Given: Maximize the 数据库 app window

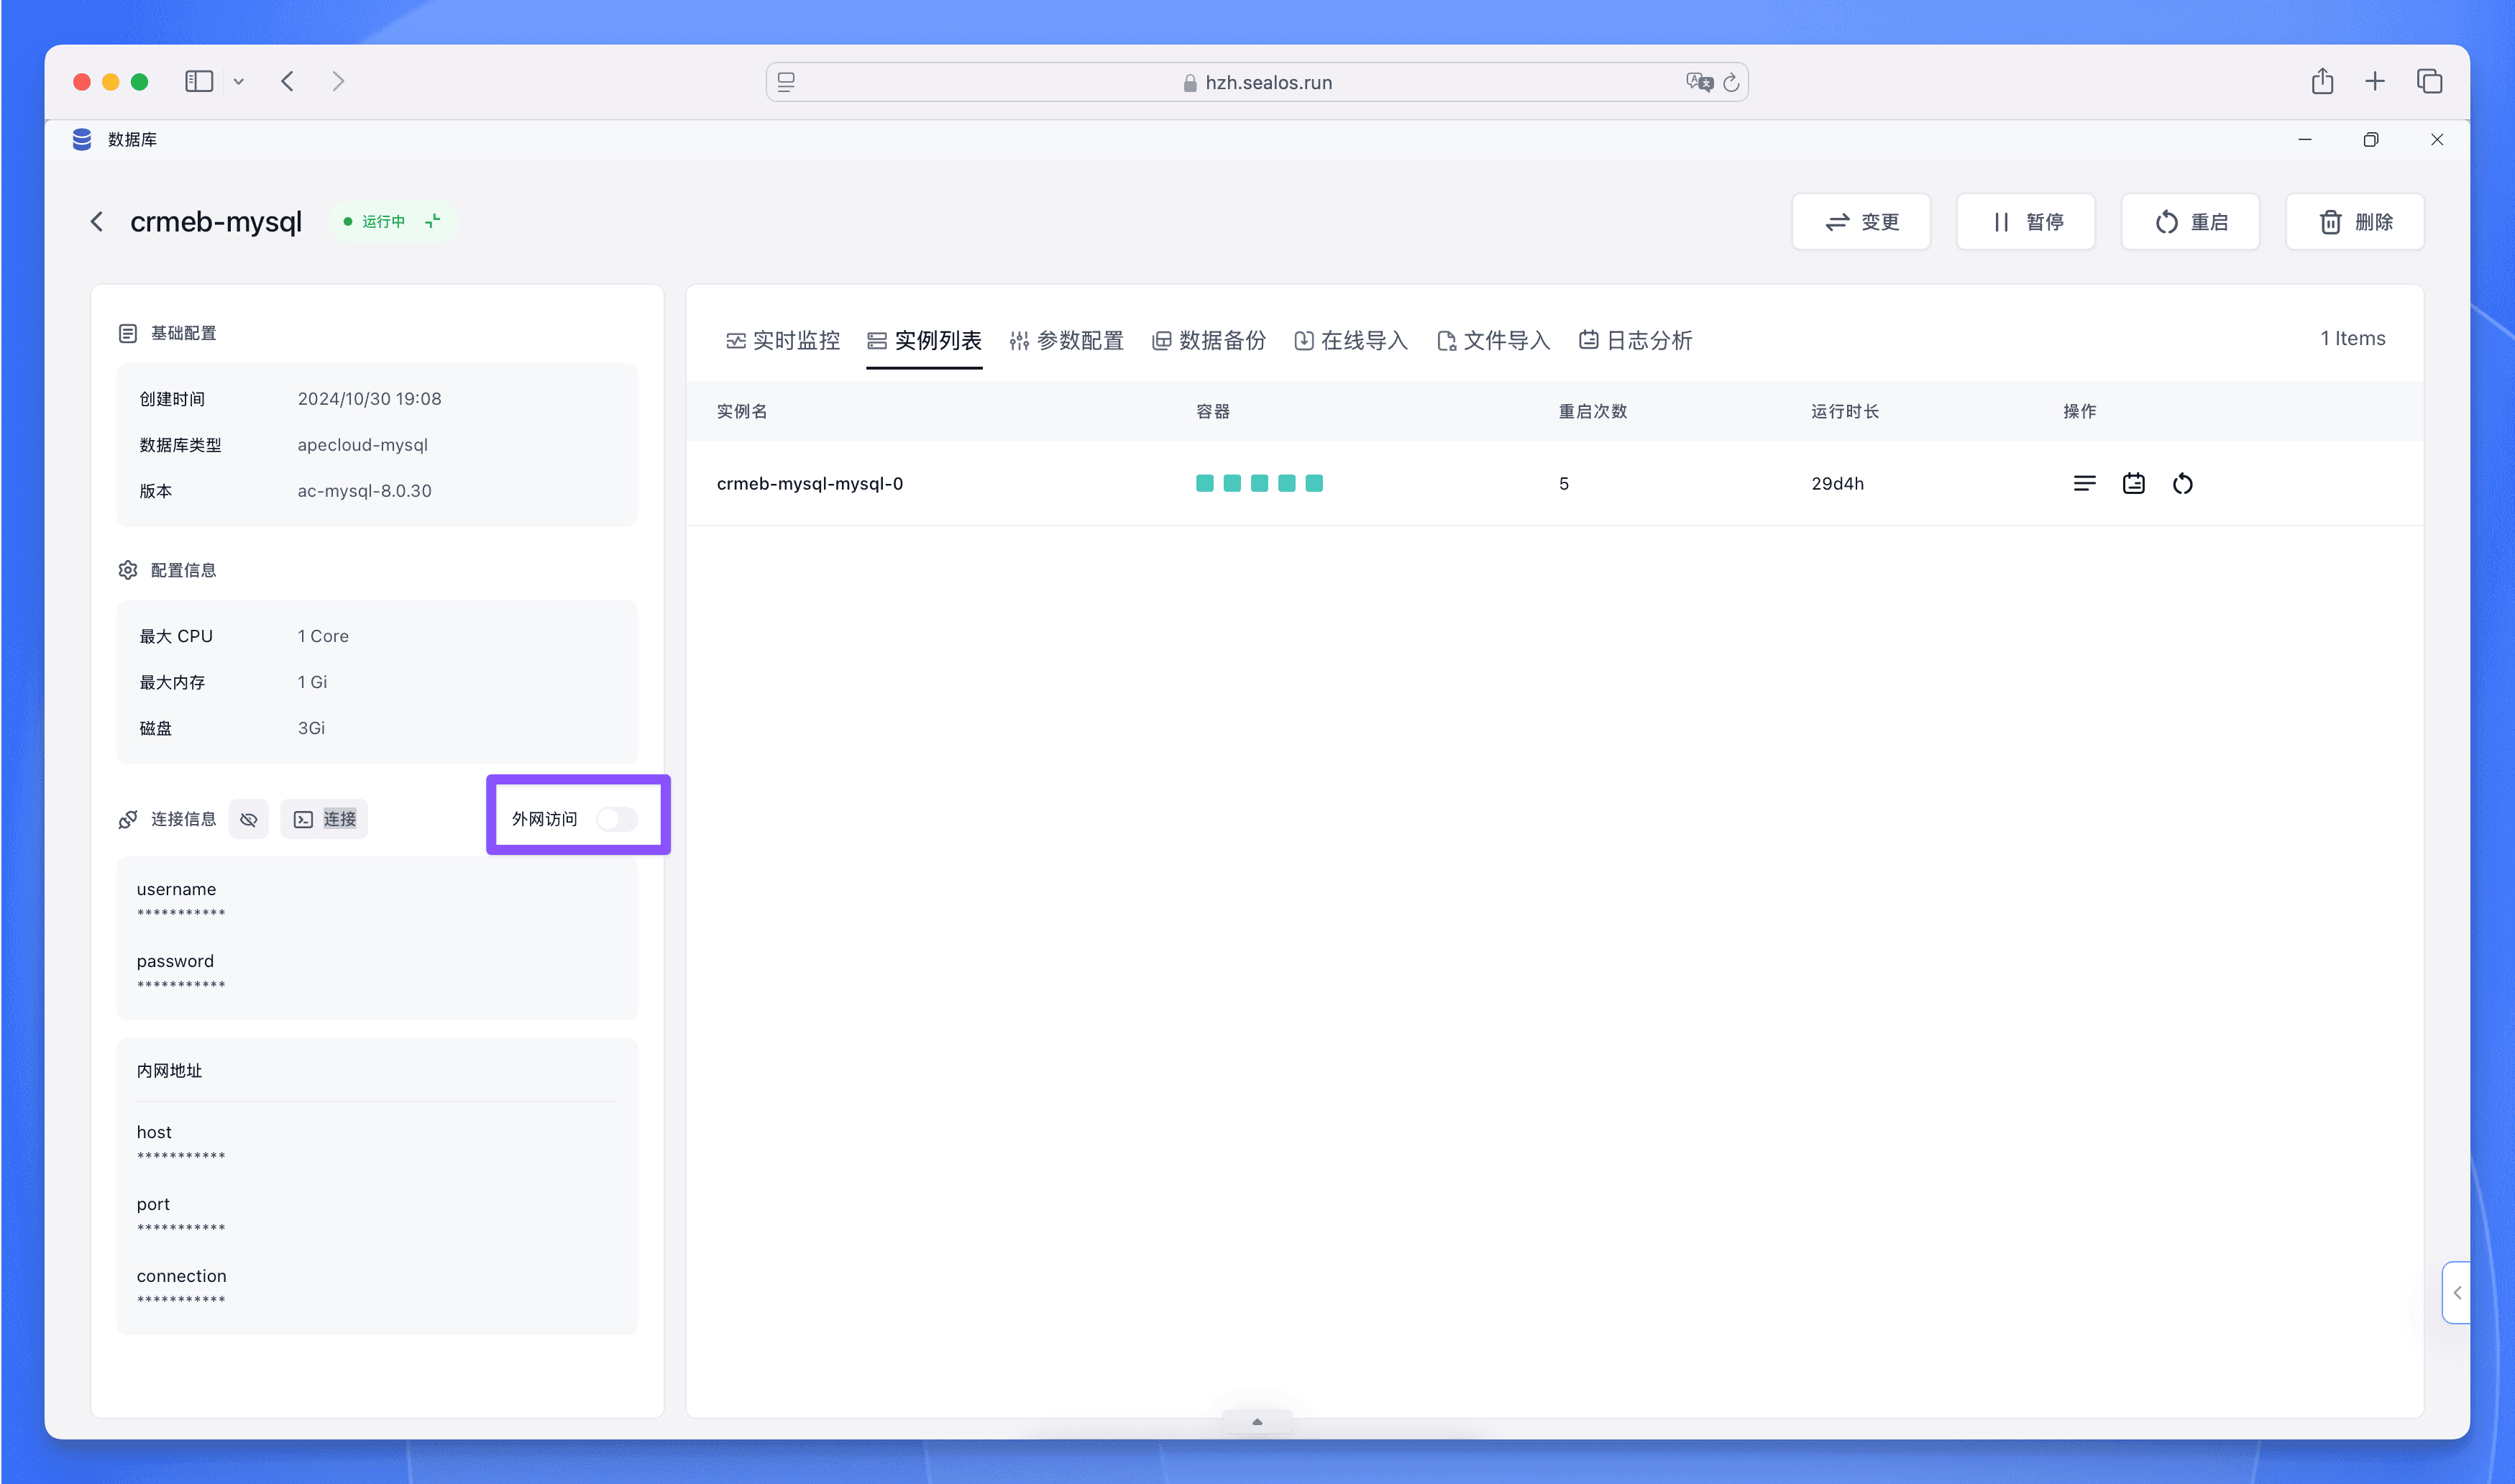Looking at the screenshot, I should click(2371, 140).
